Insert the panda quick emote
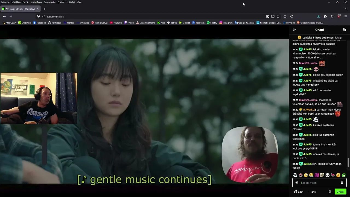Screen dimensions: 350x197 pos(328,175)
